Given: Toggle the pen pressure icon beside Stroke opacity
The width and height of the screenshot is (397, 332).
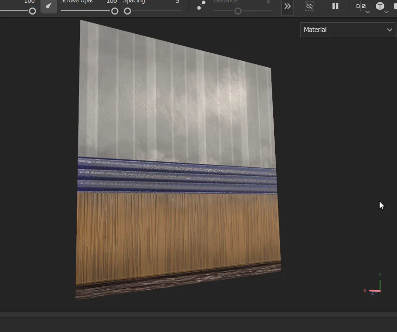Looking at the screenshot, I should point(48,6).
